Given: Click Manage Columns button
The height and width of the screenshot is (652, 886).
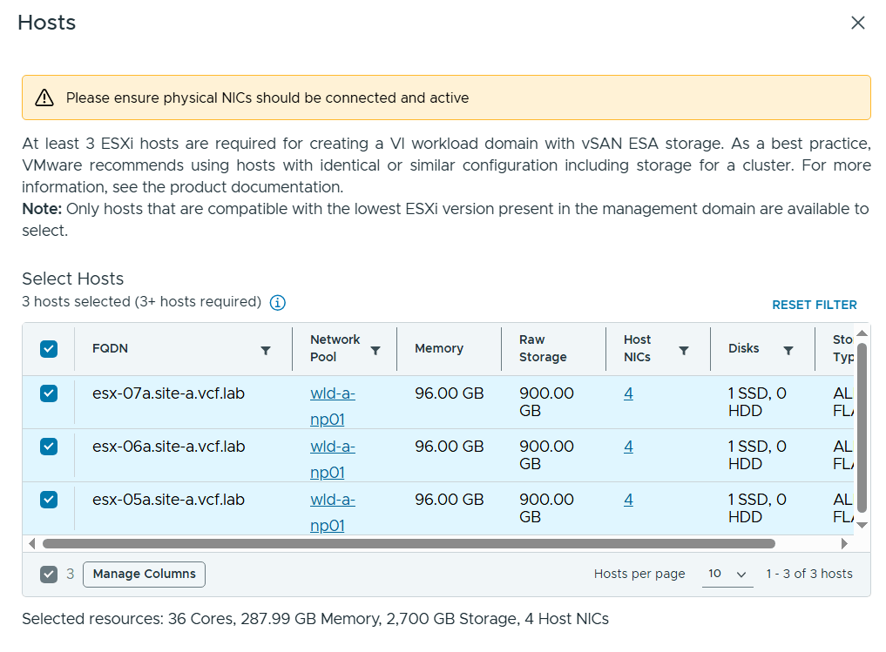Looking at the screenshot, I should tap(145, 575).
